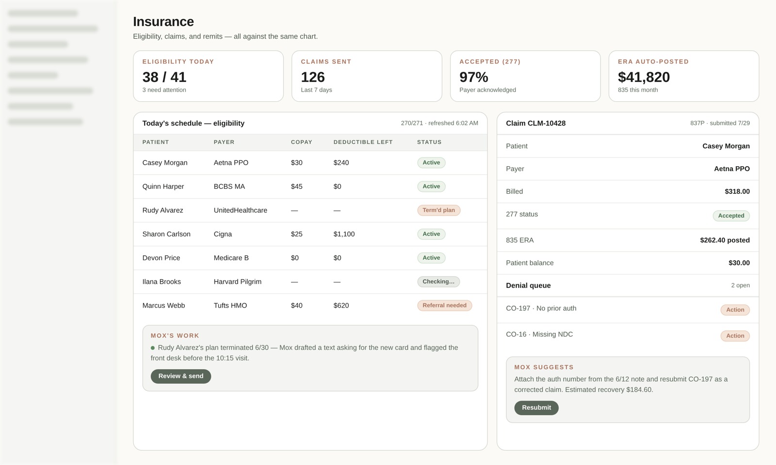
Task: Click Active badge for Devon Price
Action: pos(431,258)
